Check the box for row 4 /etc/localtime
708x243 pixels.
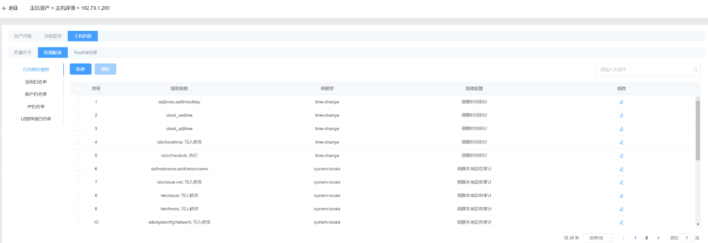click(x=78, y=142)
